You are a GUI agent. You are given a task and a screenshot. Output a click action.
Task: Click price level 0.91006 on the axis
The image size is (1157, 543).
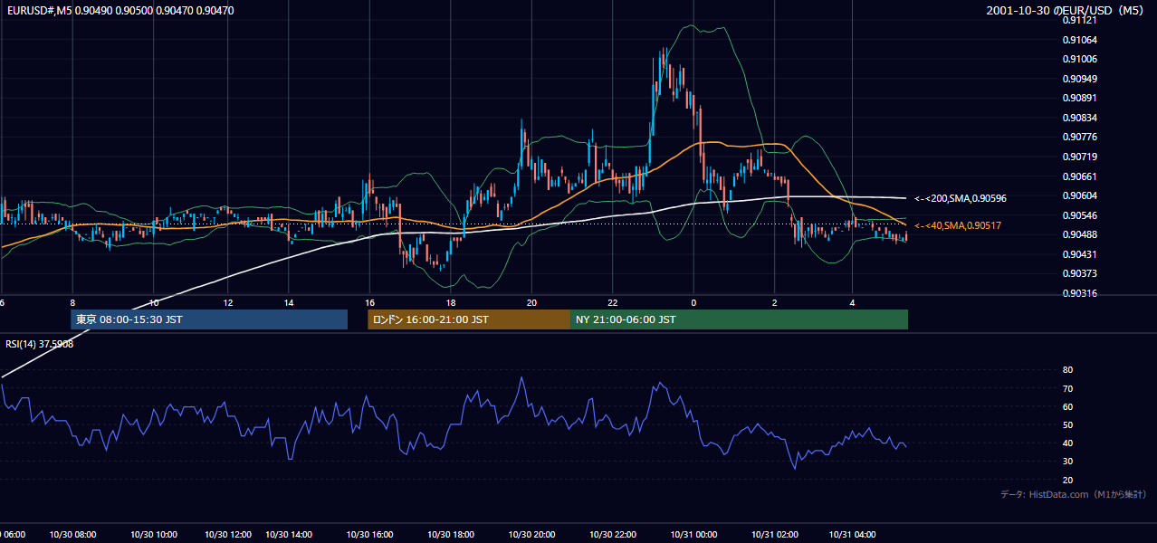point(1079,59)
